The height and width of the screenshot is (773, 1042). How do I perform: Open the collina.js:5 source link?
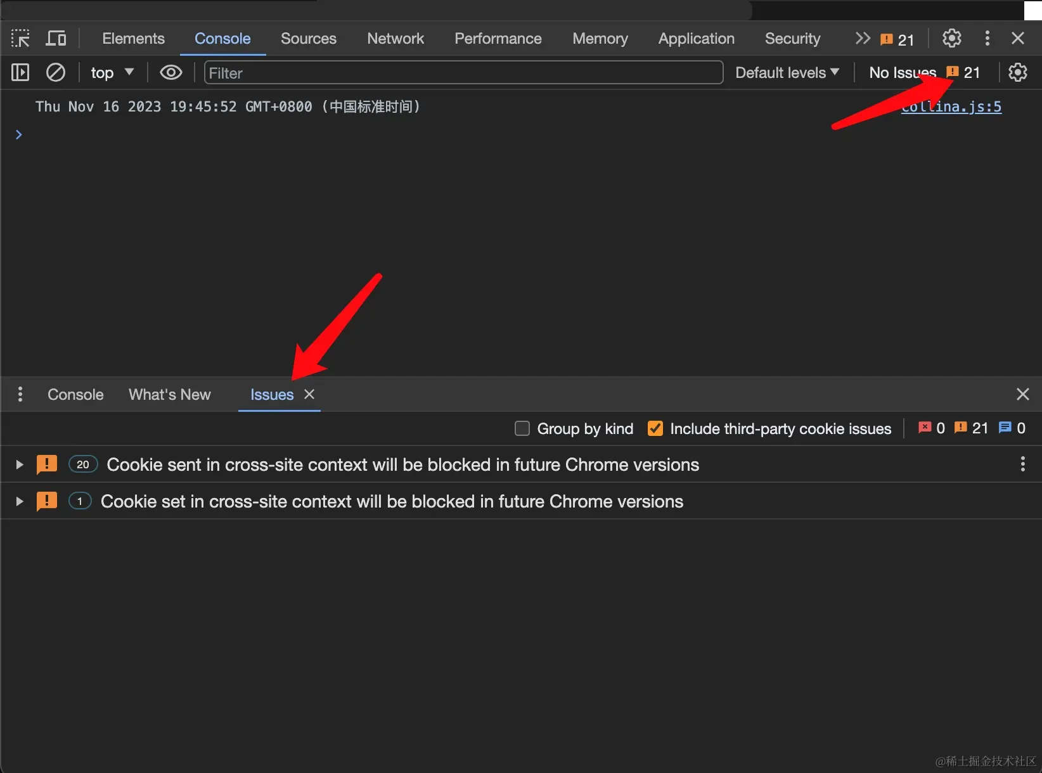951,106
